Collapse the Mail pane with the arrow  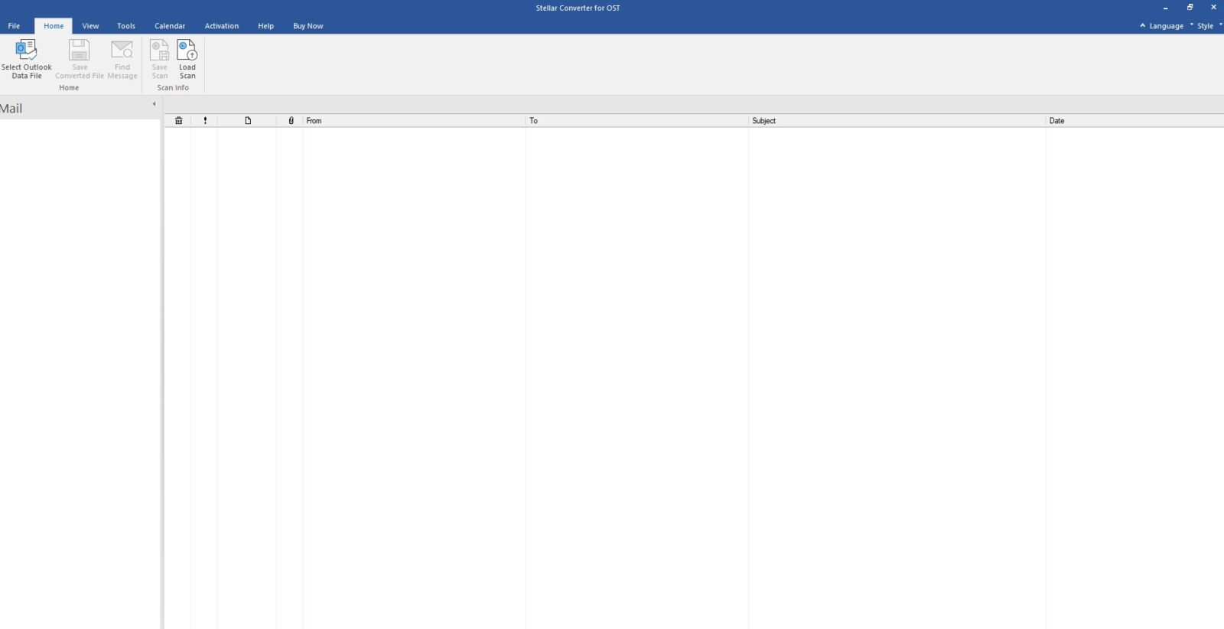click(x=154, y=104)
